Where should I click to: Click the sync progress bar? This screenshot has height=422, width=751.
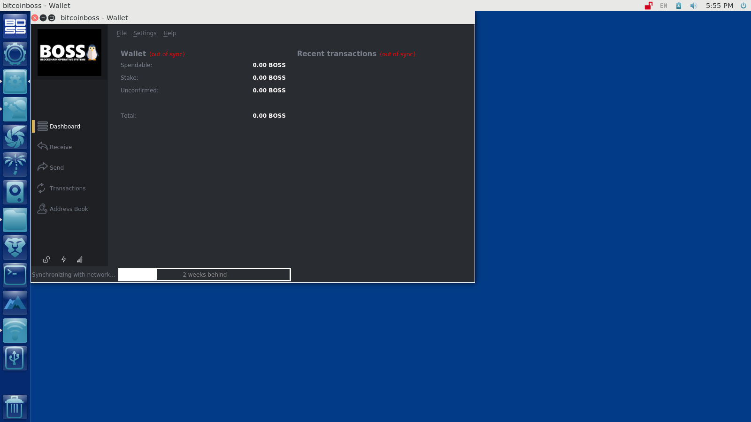click(205, 275)
